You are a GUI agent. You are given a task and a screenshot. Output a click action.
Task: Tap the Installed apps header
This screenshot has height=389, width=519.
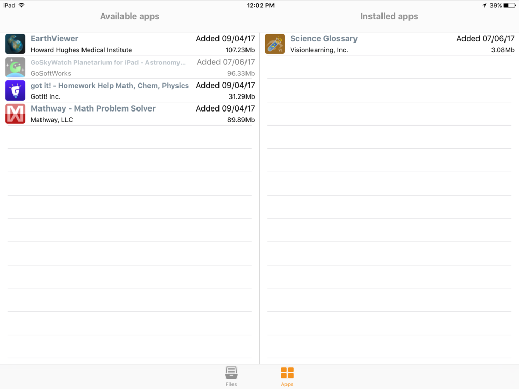pyautogui.click(x=389, y=16)
